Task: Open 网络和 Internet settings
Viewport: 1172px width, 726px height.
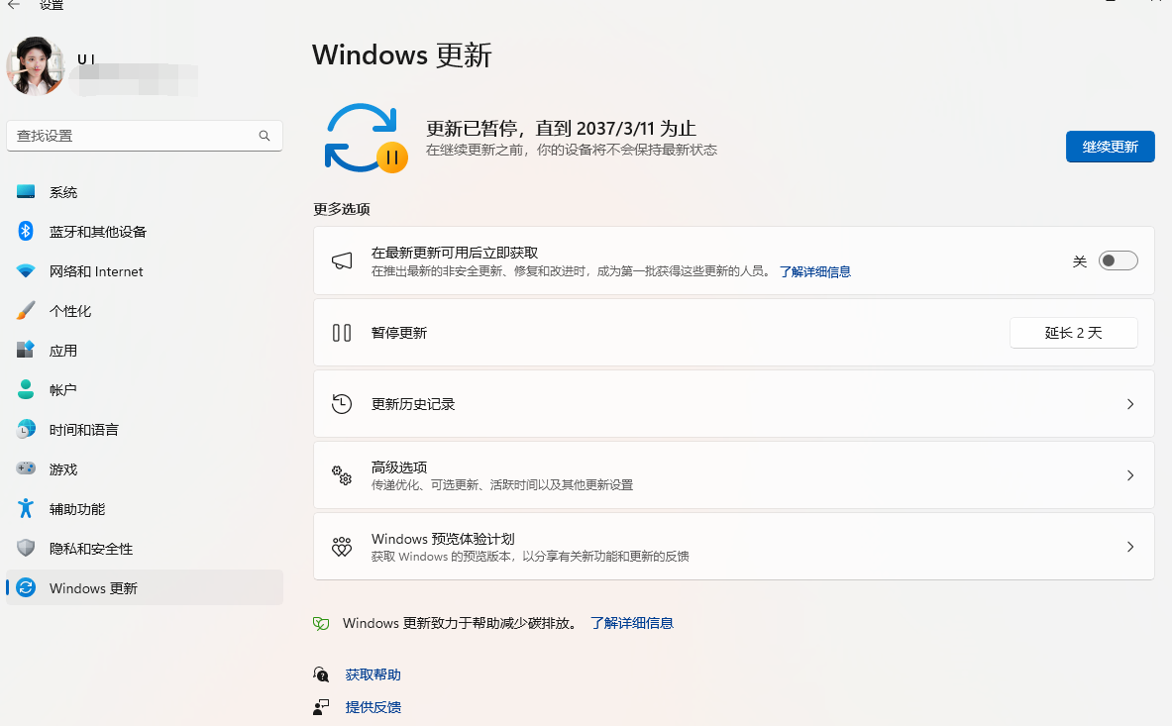Action: tap(145, 271)
